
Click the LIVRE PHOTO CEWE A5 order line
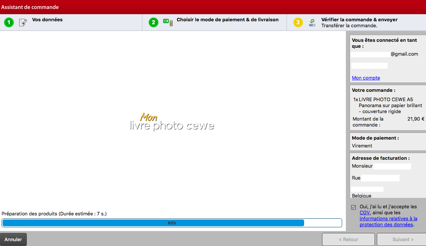388,105
